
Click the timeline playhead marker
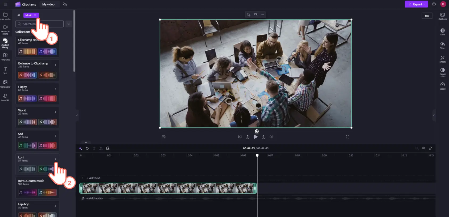point(257,155)
